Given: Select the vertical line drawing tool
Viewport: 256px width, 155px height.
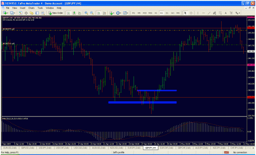Looking at the screenshot, I should [198, 13].
